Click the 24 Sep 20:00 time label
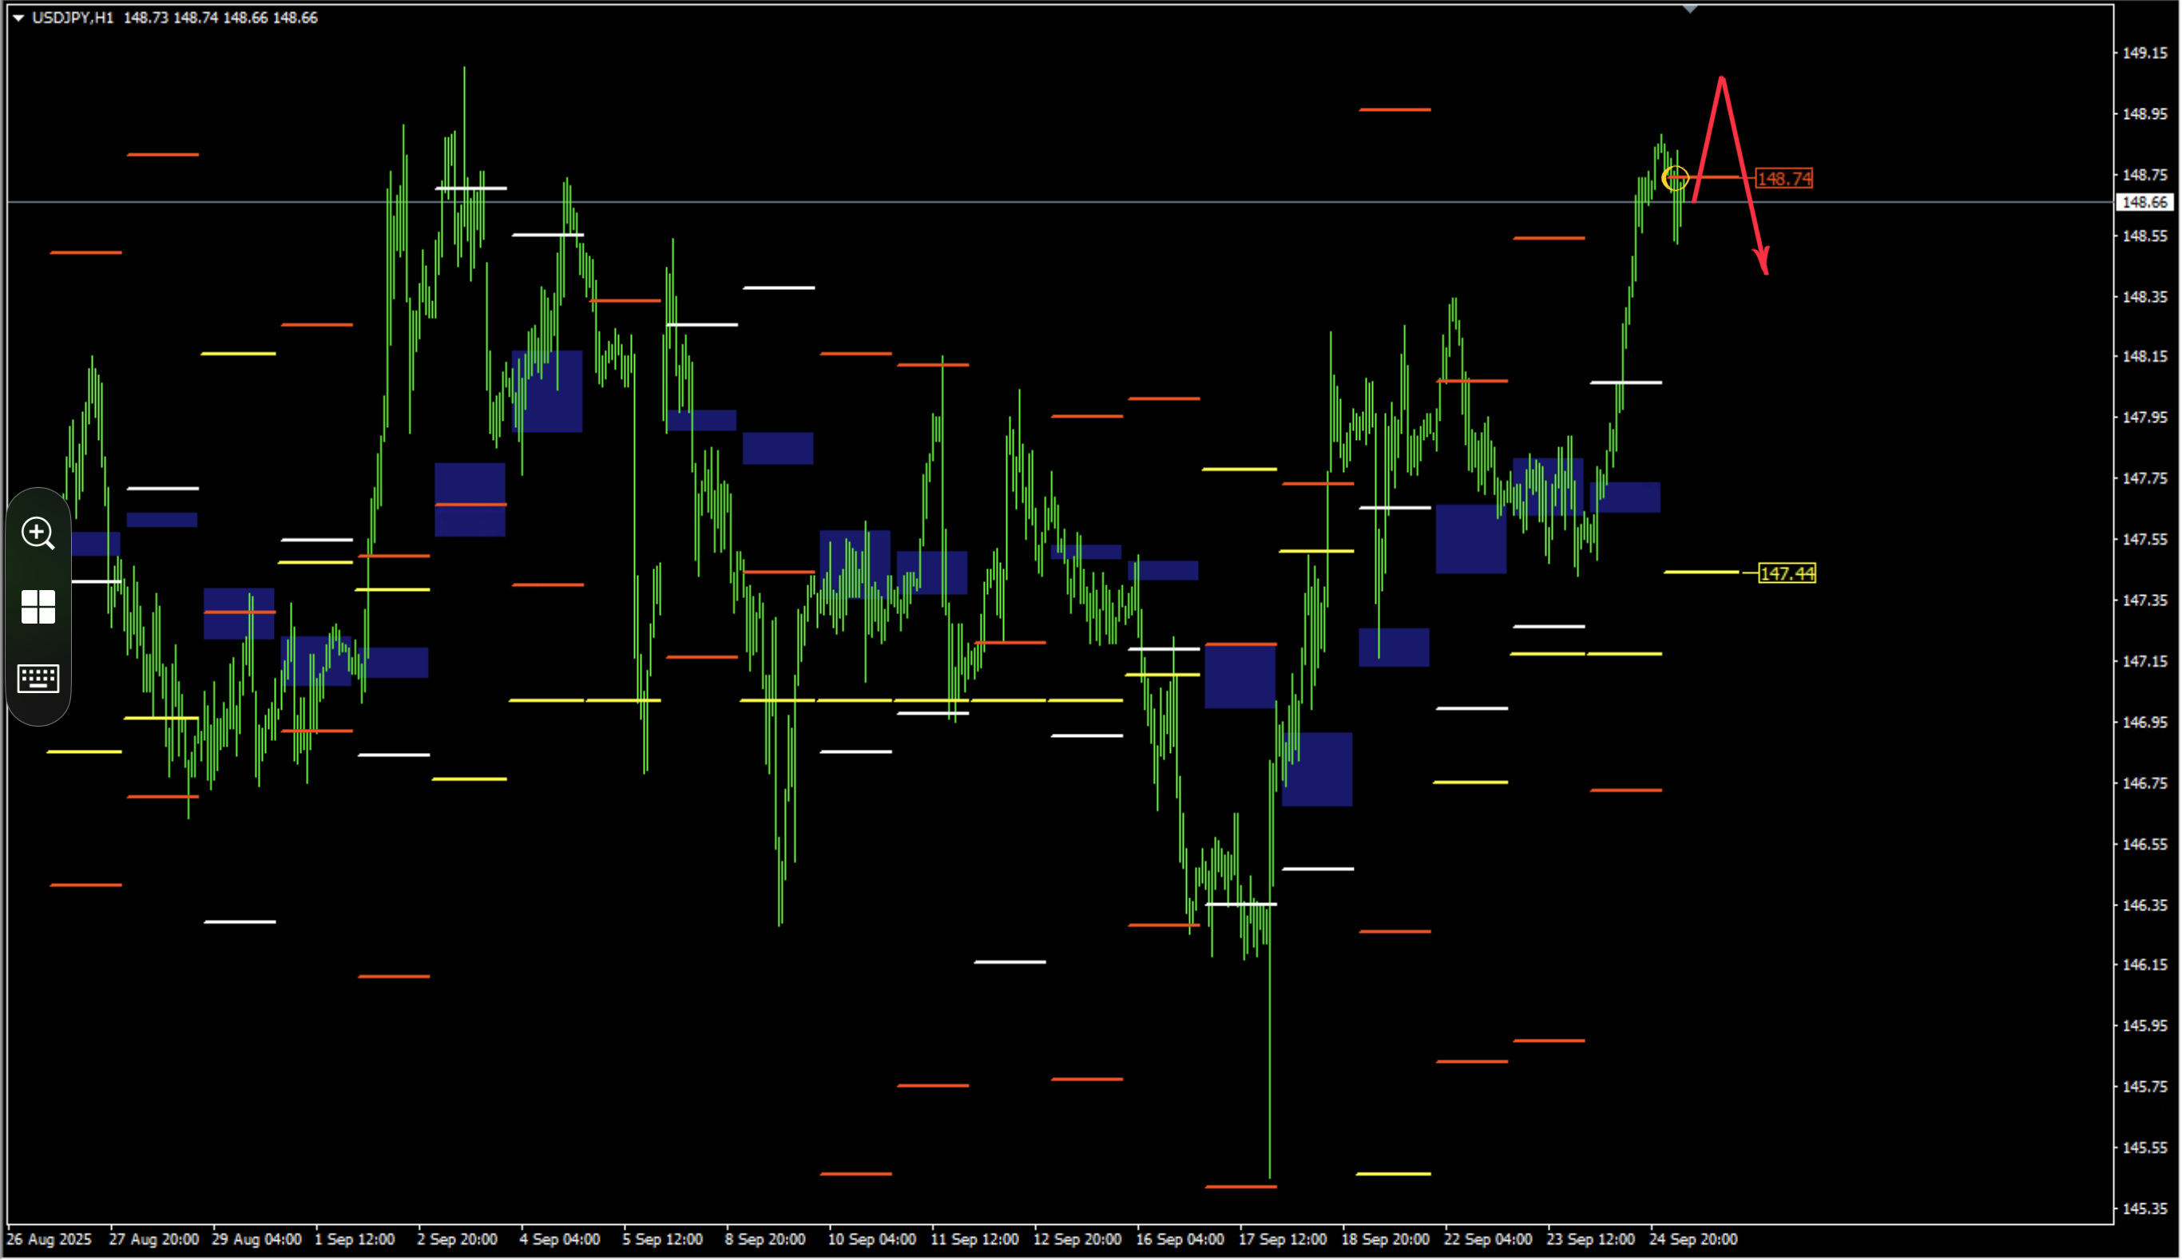This screenshot has width=2182, height=1260. click(x=1694, y=1239)
